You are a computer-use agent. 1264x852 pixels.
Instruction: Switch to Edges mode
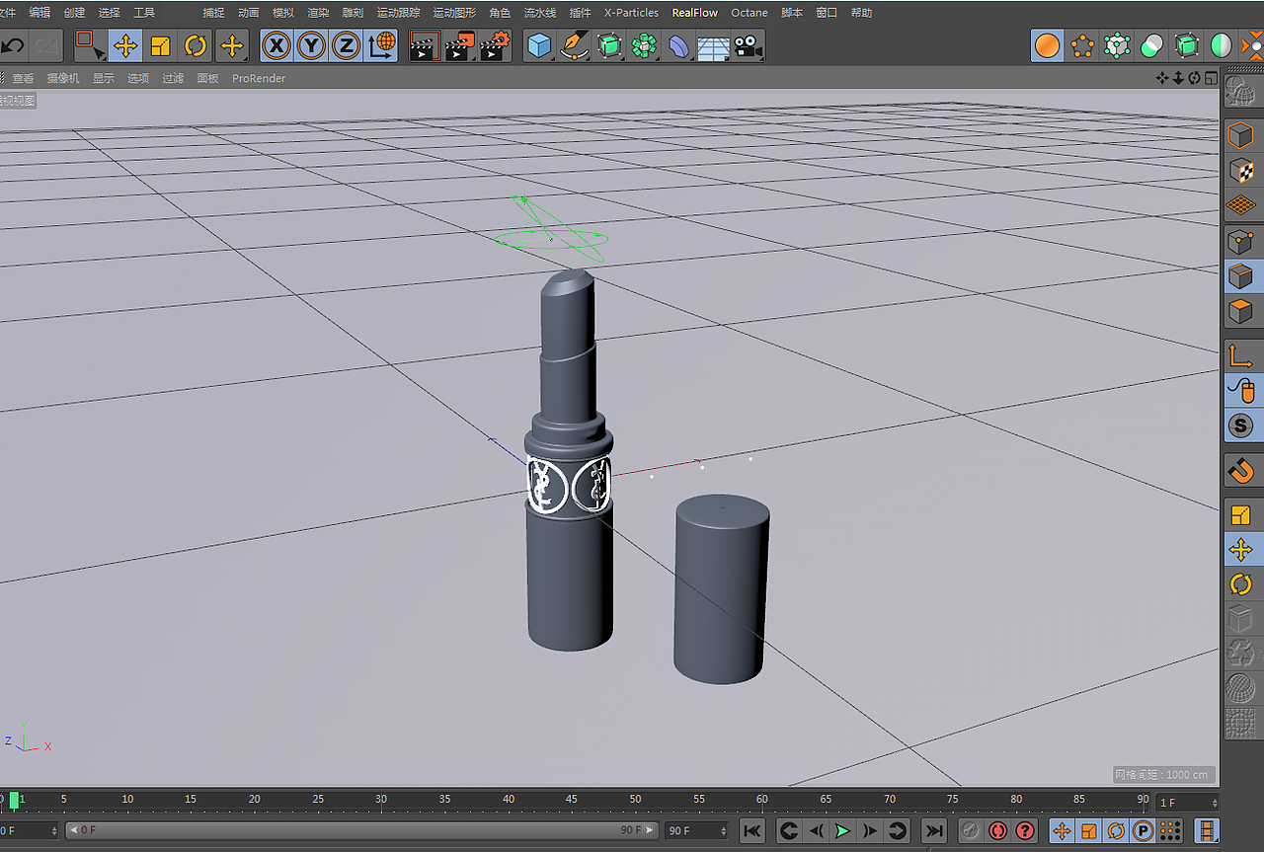click(1240, 276)
